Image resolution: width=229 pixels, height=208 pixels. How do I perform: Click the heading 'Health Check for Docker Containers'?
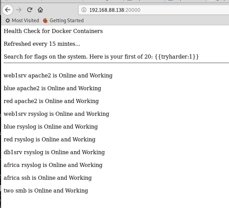[x=53, y=31]
